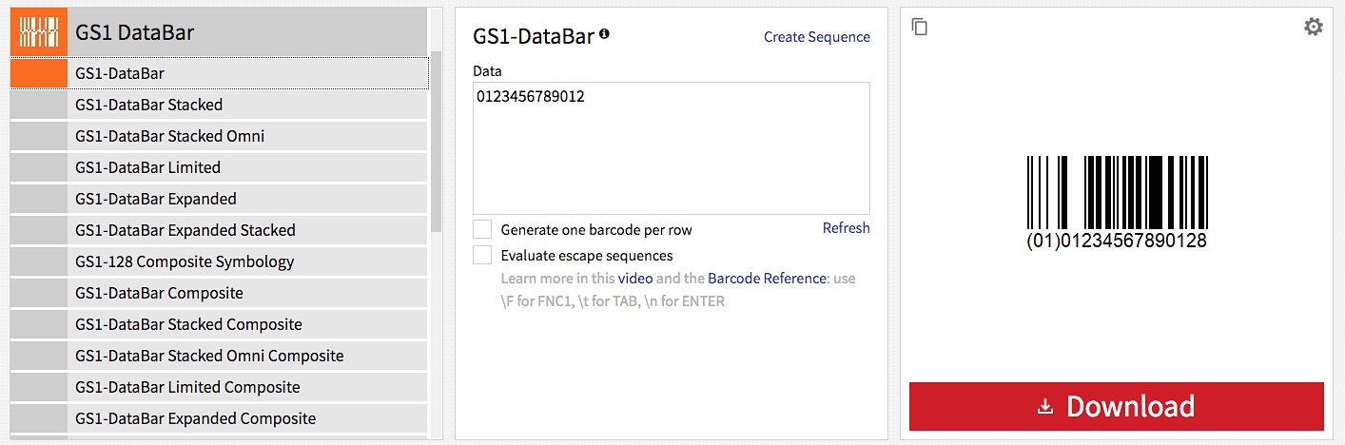Open the video link in help text

(x=635, y=279)
